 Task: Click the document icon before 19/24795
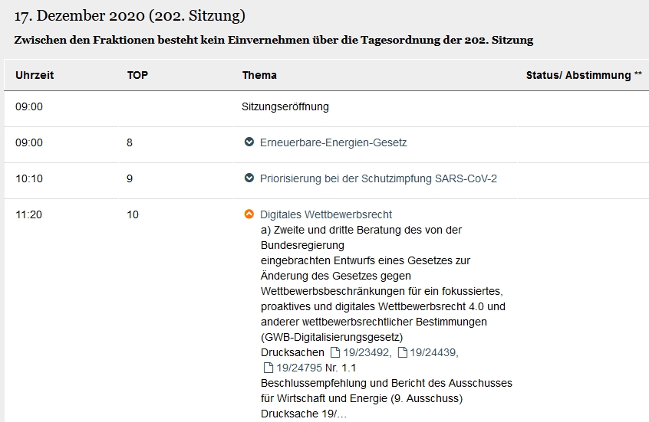tap(268, 368)
